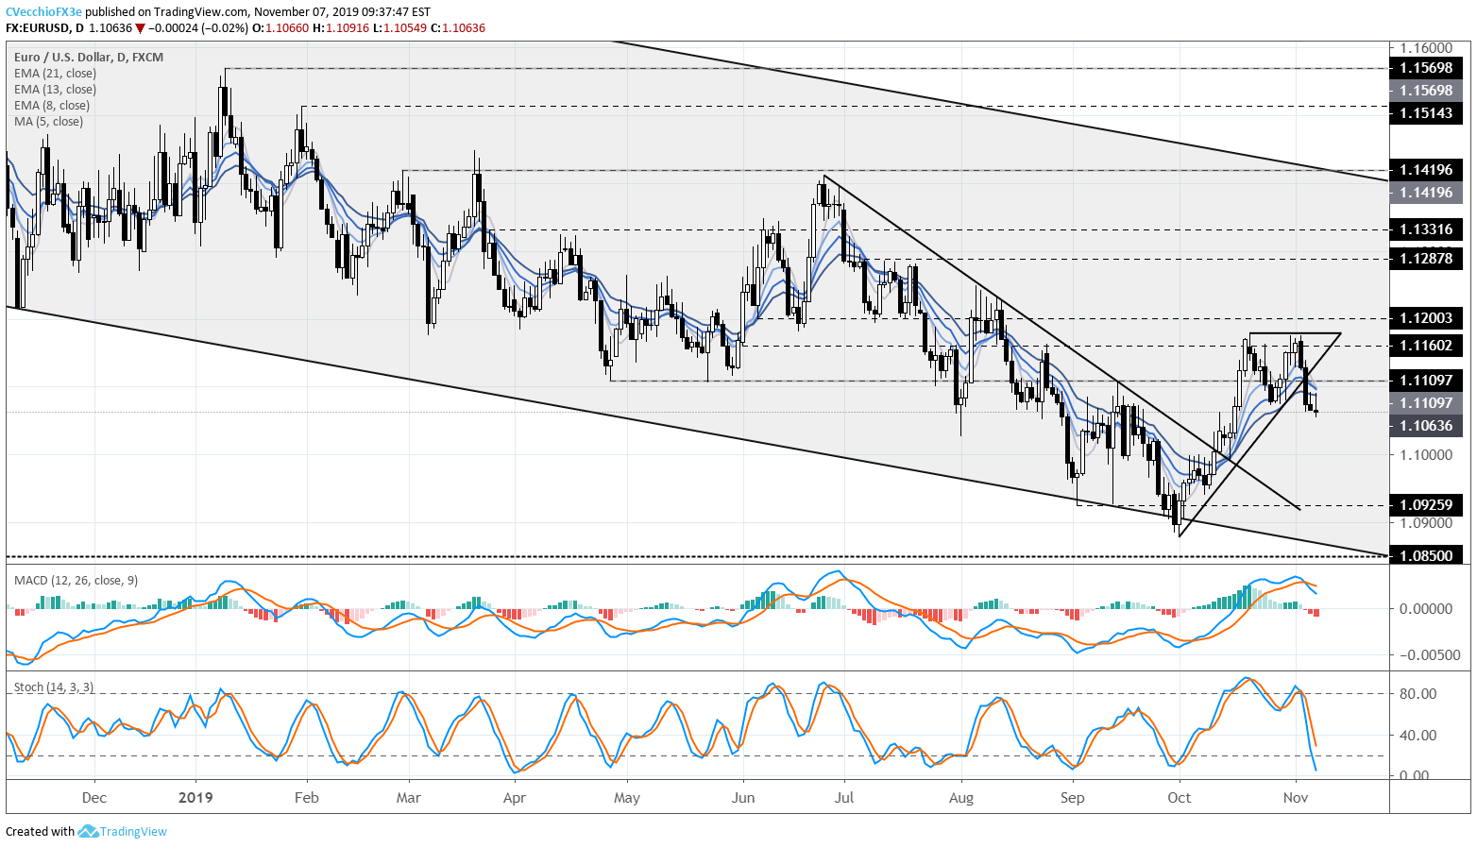Select the EMA (21, close) indicator label
Image resolution: width=1477 pixels, height=848 pixels.
[55, 73]
